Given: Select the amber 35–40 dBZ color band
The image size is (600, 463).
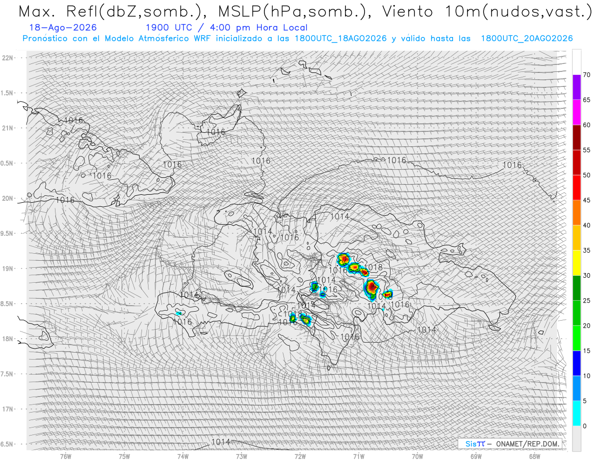Looking at the screenshot, I should coord(576,238).
